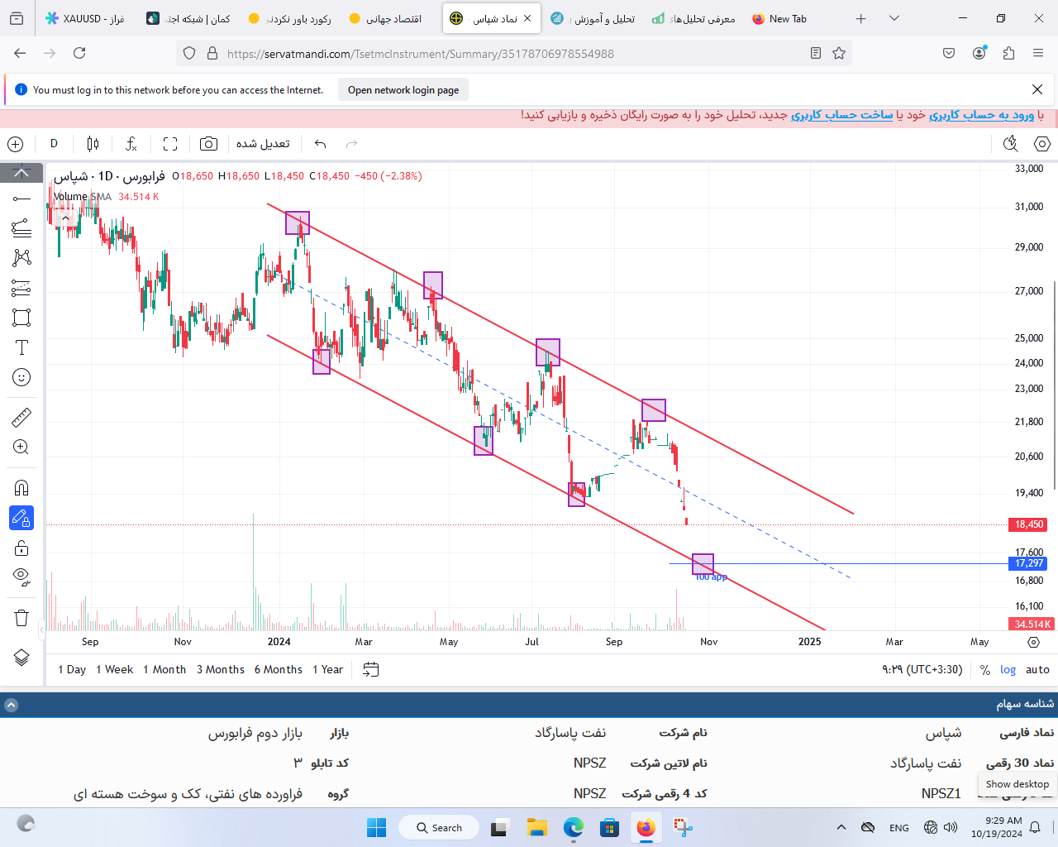Open the D timeframe interval dropdown

(54, 144)
